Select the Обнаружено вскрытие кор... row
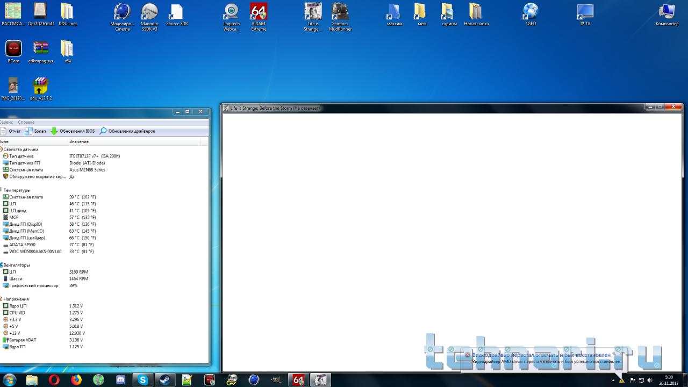 click(104, 176)
